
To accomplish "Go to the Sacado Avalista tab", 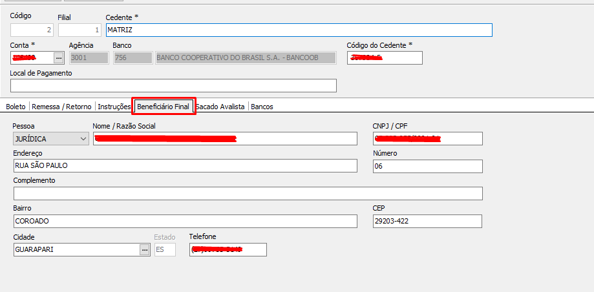I will 220,107.
